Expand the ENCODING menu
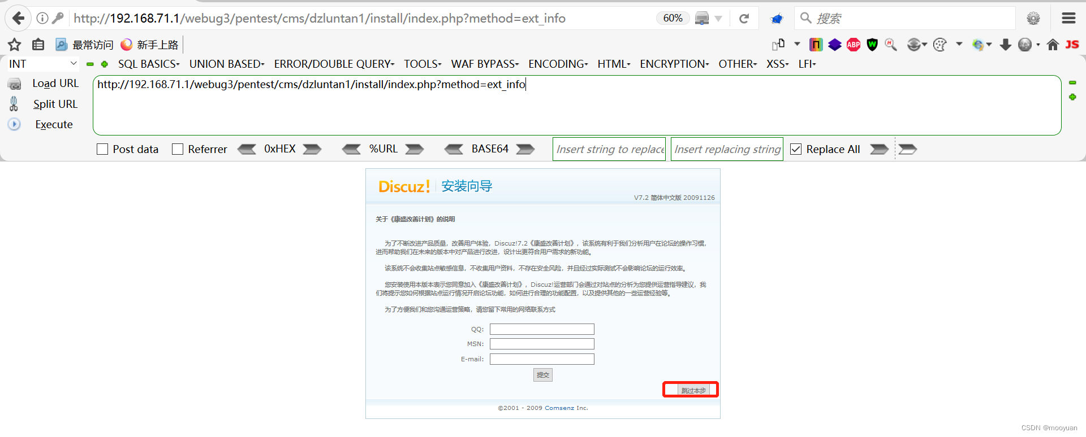 558,64
